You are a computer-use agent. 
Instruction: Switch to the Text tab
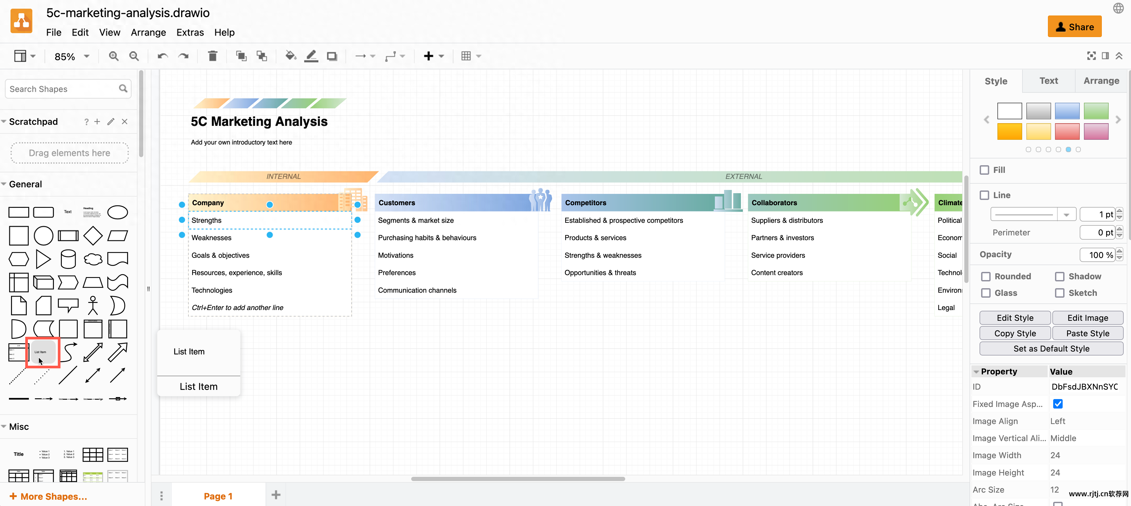[1048, 81]
